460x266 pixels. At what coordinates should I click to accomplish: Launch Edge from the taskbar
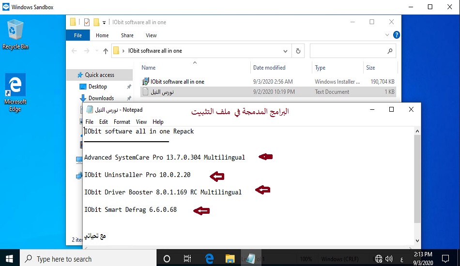pos(209,259)
